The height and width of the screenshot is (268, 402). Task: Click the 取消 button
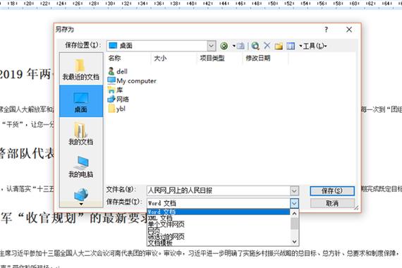pyautogui.click(x=332, y=203)
